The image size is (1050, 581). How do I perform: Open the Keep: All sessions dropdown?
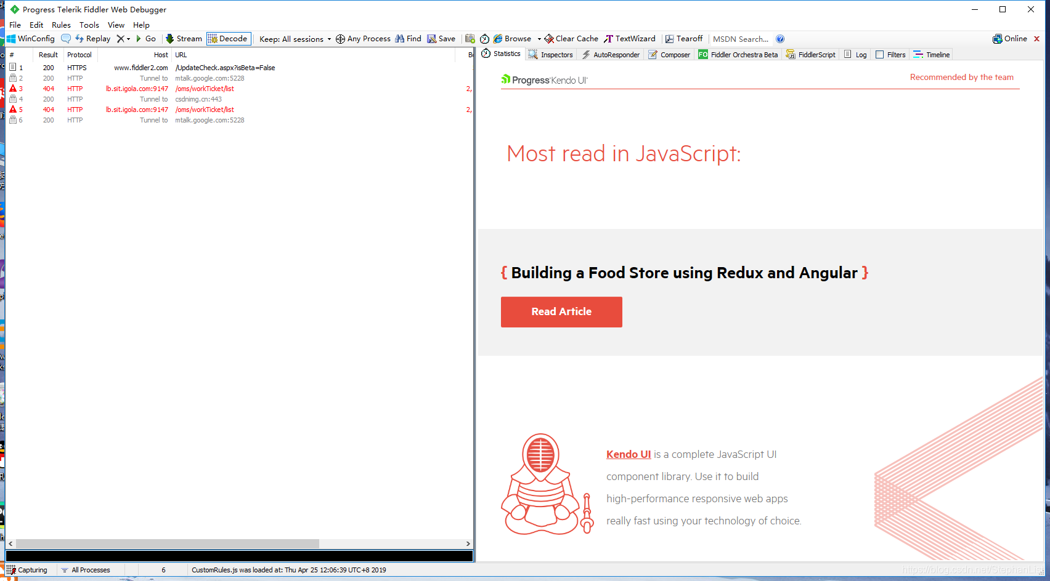[x=295, y=39]
